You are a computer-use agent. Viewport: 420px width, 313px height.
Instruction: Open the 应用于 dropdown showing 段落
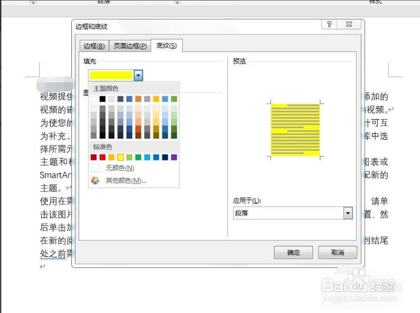(348, 213)
